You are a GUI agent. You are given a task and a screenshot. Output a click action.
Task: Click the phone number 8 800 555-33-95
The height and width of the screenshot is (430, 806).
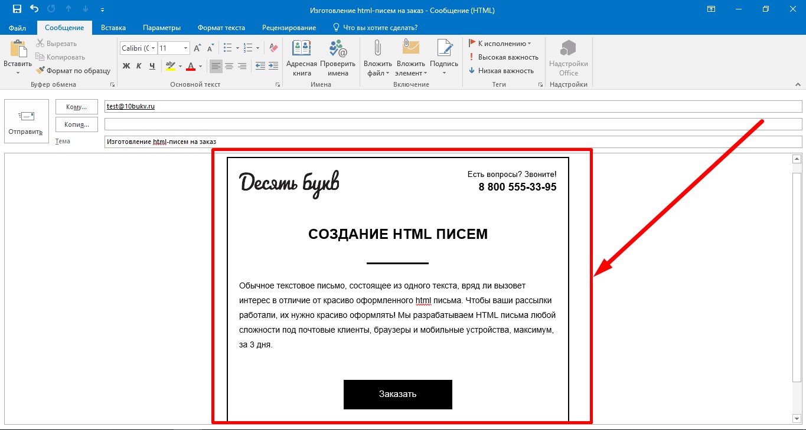coord(517,187)
